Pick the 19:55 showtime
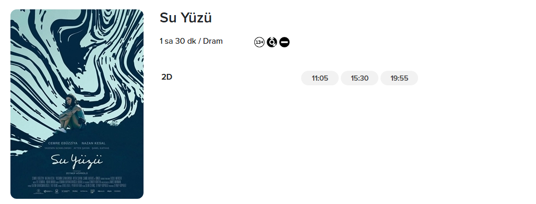The image size is (536, 204). tap(399, 78)
